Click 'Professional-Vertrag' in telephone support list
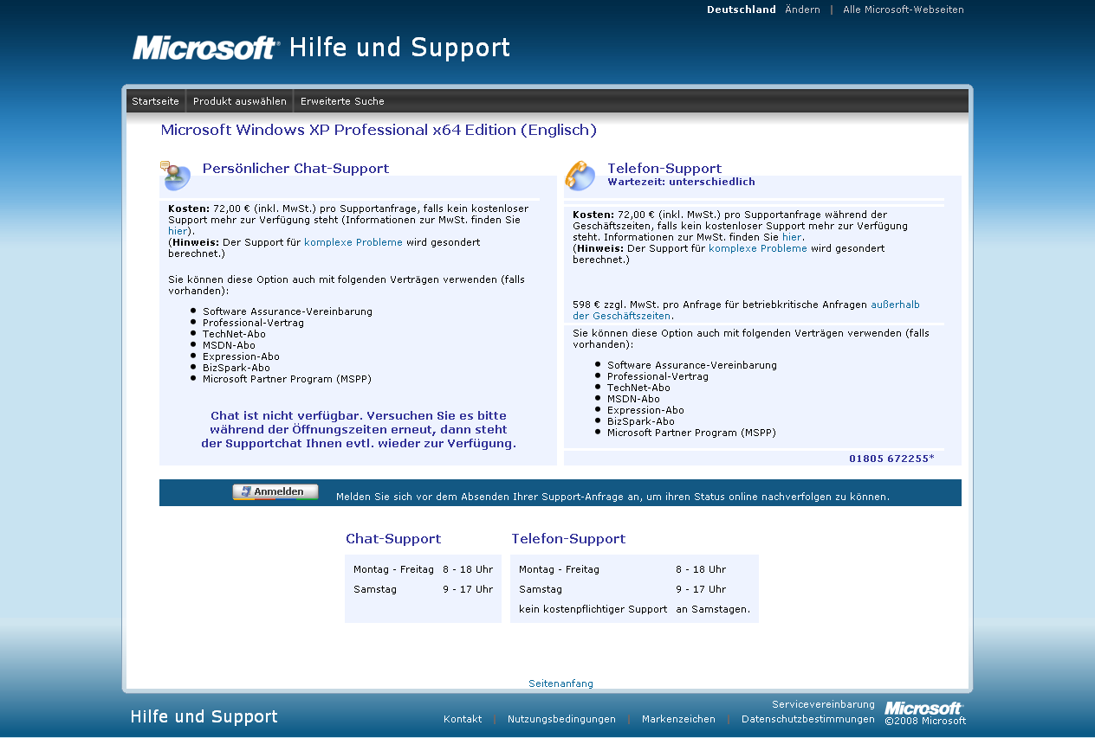This screenshot has width=1095, height=738. pyautogui.click(x=658, y=376)
